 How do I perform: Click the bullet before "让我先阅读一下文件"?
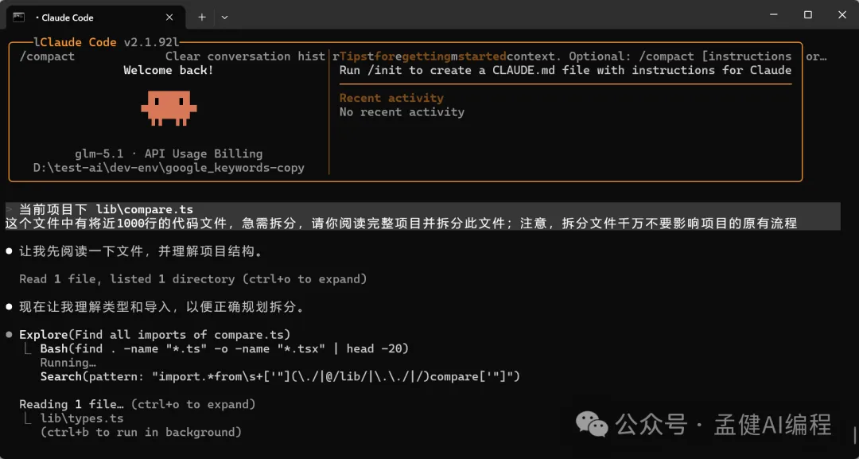pyautogui.click(x=10, y=251)
